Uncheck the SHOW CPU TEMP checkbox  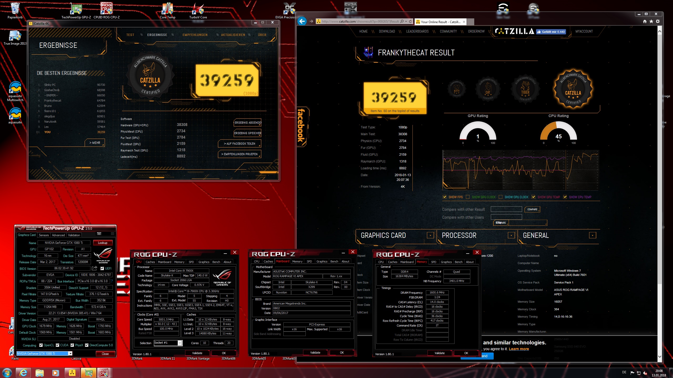(x=565, y=197)
